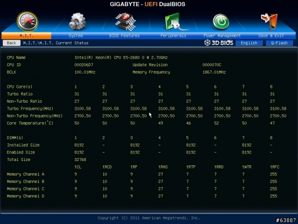Viewport: 298px width, 224px height.
Task: Select the Memory Frequency label
Action: coord(151,72)
